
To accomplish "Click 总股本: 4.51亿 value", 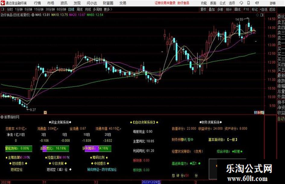I will click(x=16, y=129).
